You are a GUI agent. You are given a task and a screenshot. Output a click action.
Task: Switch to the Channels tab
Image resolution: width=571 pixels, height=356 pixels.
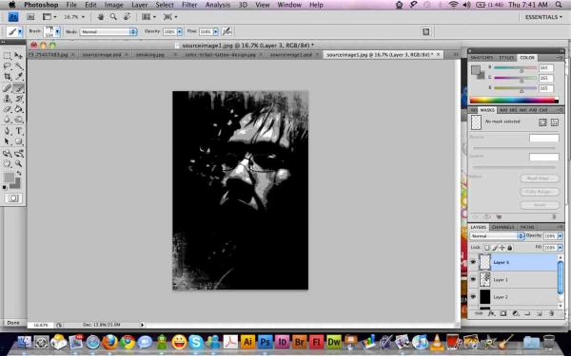point(502,227)
